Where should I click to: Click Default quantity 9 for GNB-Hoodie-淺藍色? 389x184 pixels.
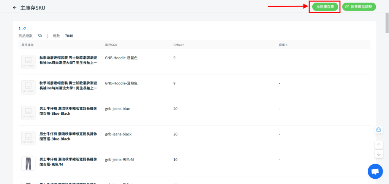174,58
